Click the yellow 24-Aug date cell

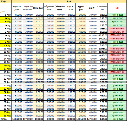pos(5,92)
